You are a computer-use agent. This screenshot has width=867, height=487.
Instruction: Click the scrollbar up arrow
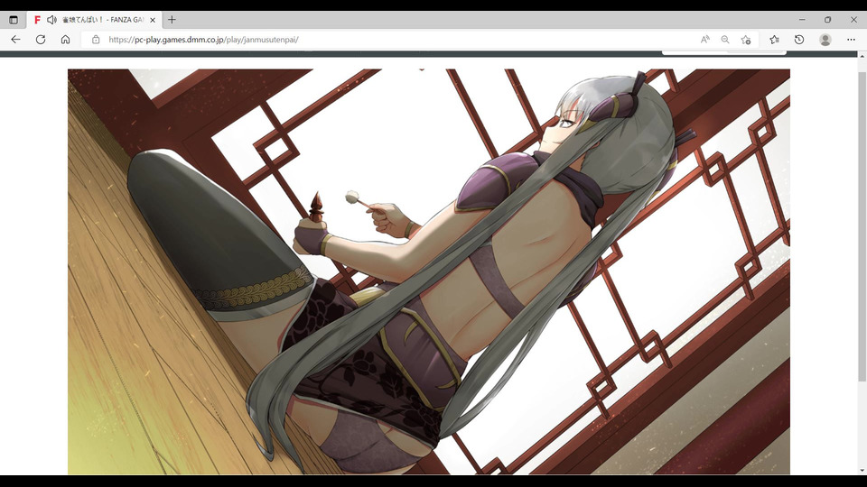pos(862,56)
